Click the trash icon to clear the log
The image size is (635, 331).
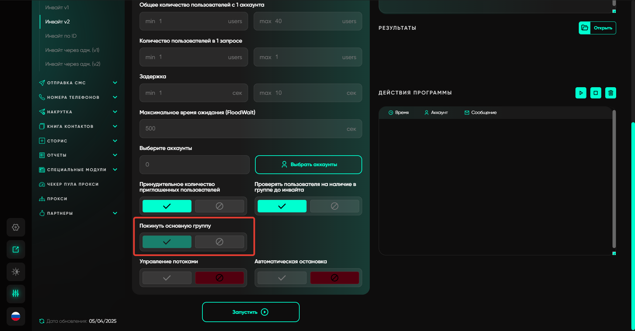[611, 93]
